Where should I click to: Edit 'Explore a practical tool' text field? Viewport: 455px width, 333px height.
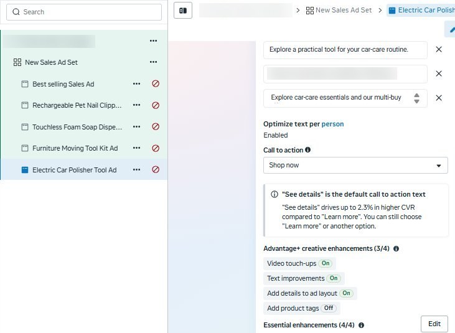(x=345, y=50)
